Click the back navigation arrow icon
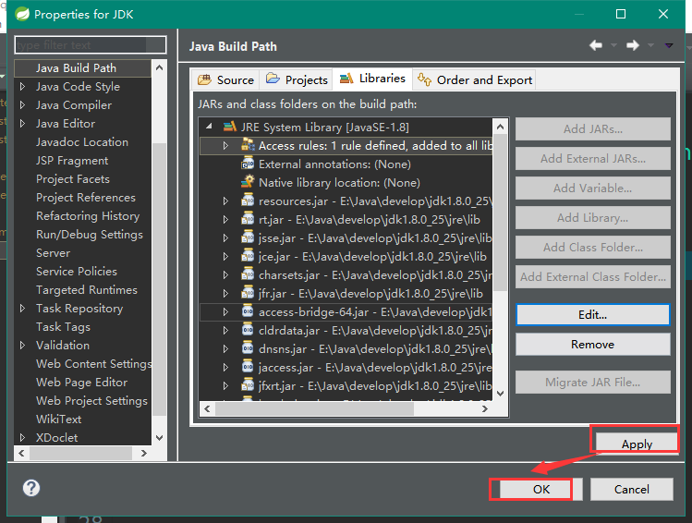Screen dimensions: 692x523 point(596,45)
